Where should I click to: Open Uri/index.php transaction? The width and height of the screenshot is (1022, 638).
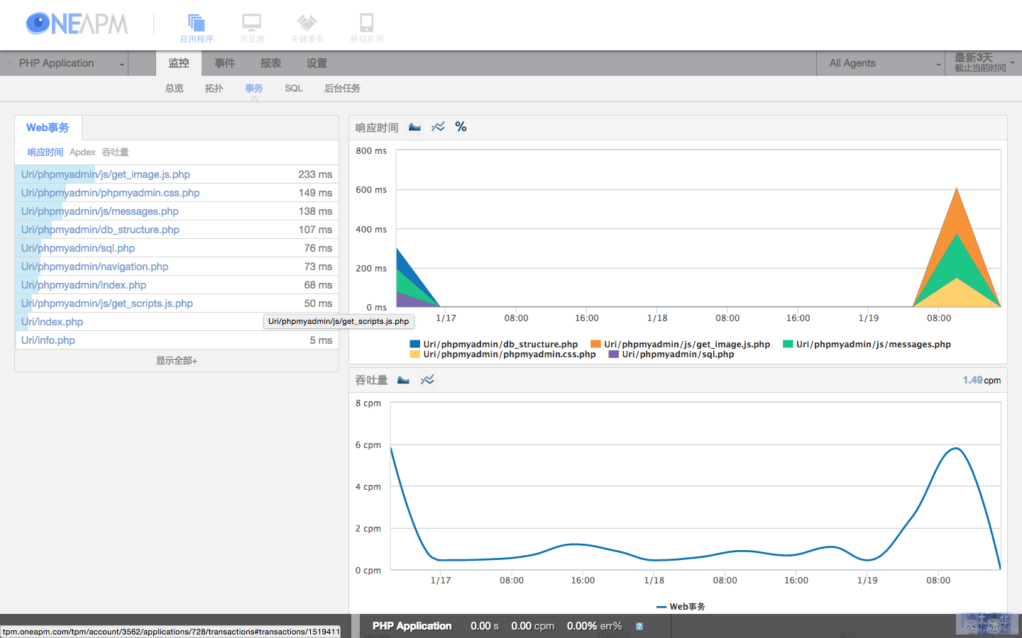pos(52,322)
